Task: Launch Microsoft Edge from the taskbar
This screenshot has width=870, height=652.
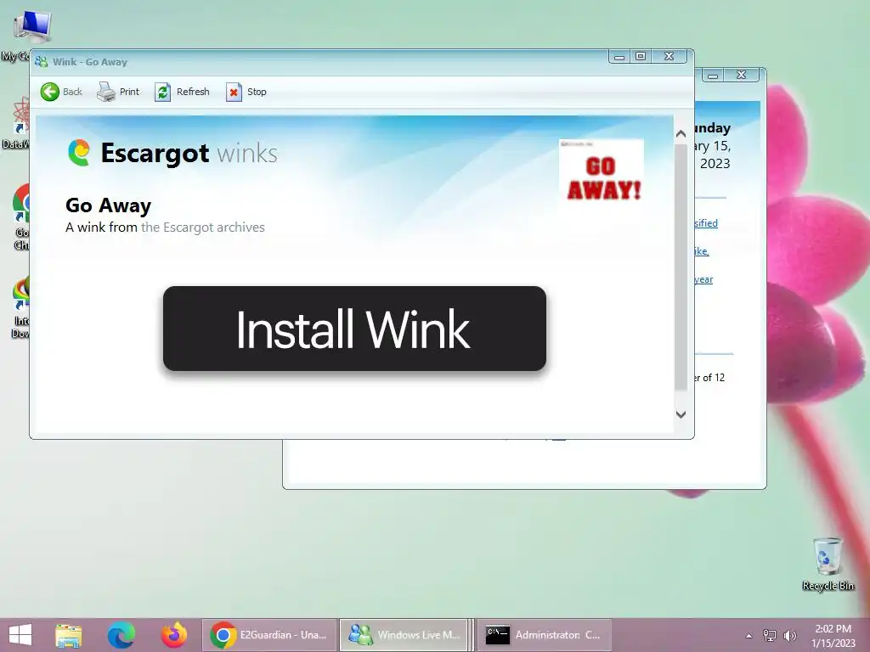Action: (121, 635)
